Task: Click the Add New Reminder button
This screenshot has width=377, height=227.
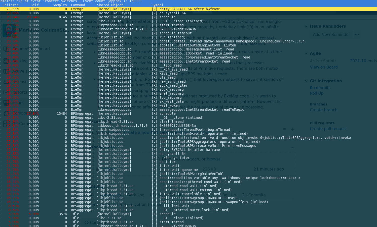Action: pos(331,34)
